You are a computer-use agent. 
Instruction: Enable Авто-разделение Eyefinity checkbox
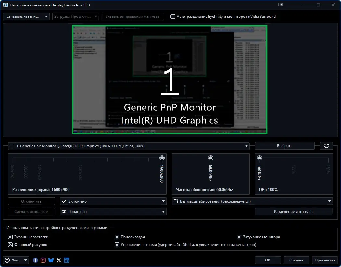(173, 17)
